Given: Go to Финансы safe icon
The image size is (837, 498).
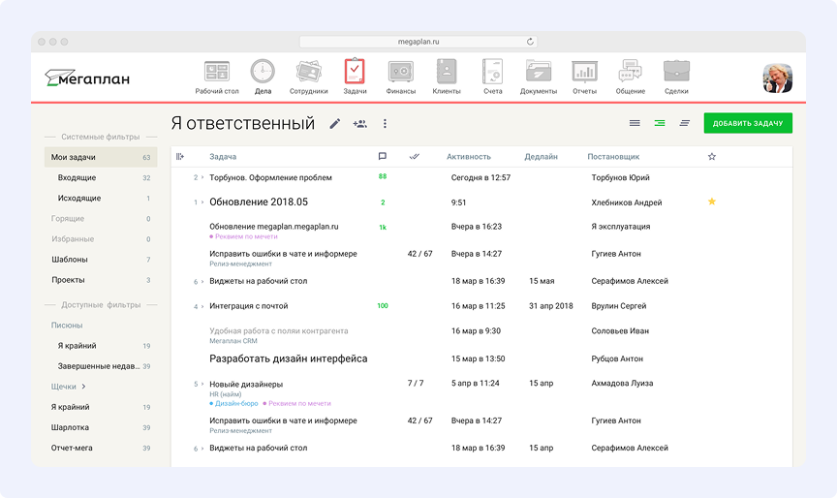Looking at the screenshot, I should point(400,72).
